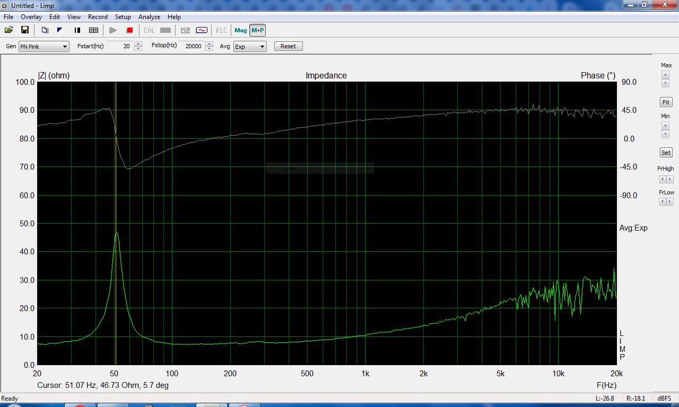Click the CAL calibrate toolbar icon
This screenshot has height=407, width=679.
pyautogui.click(x=150, y=30)
